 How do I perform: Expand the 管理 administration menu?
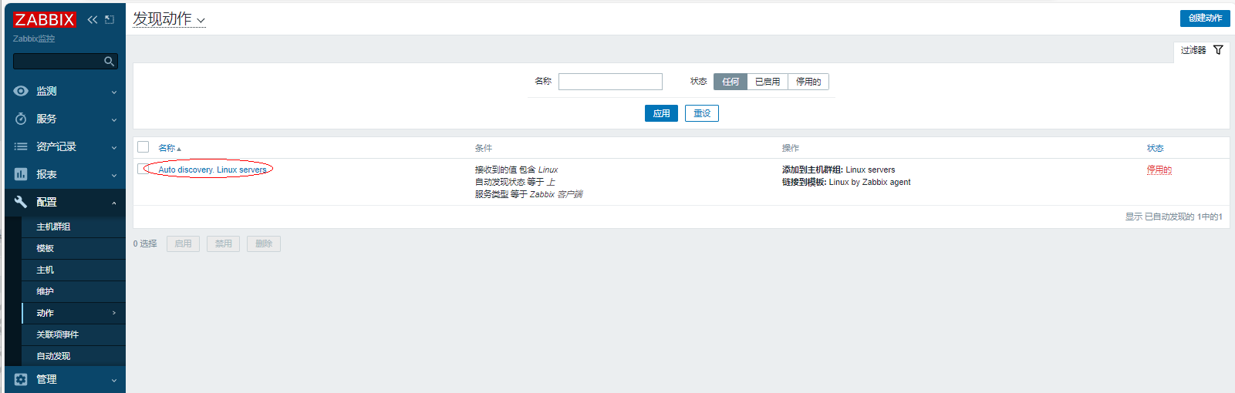pyautogui.click(x=65, y=379)
